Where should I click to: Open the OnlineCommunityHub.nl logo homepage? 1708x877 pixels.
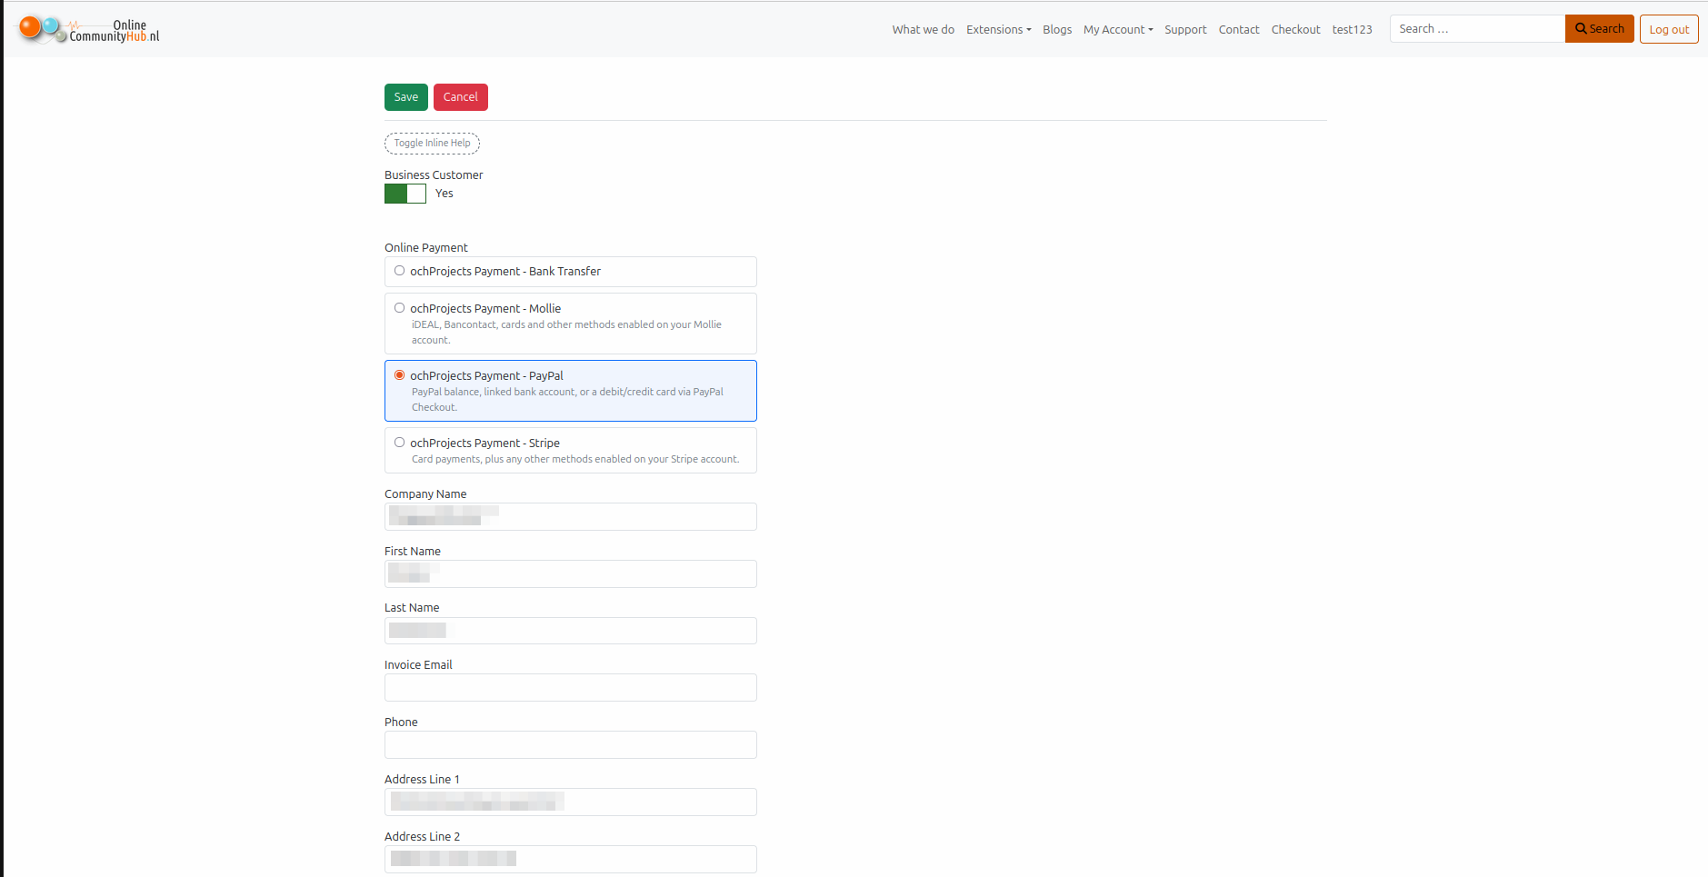(x=89, y=30)
